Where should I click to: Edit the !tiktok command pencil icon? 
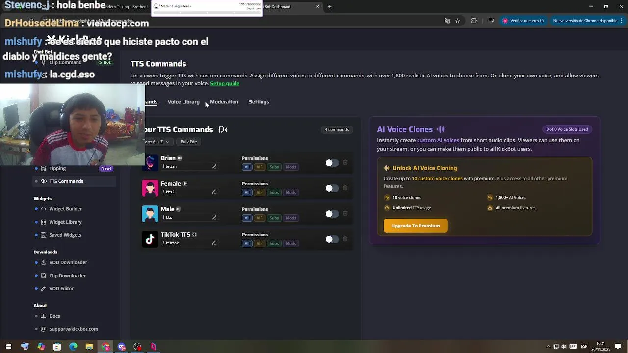[x=214, y=243]
